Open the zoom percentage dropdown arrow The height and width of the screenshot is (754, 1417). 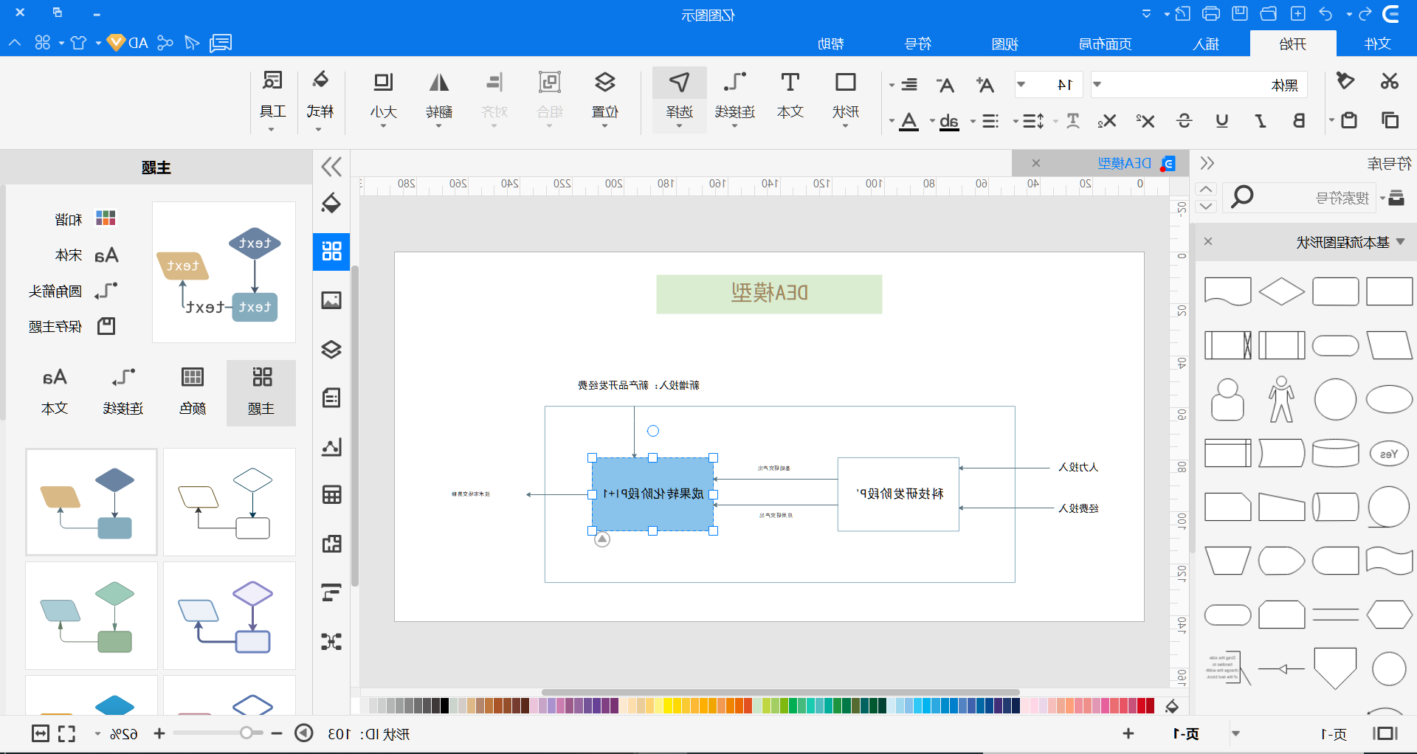point(97,734)
